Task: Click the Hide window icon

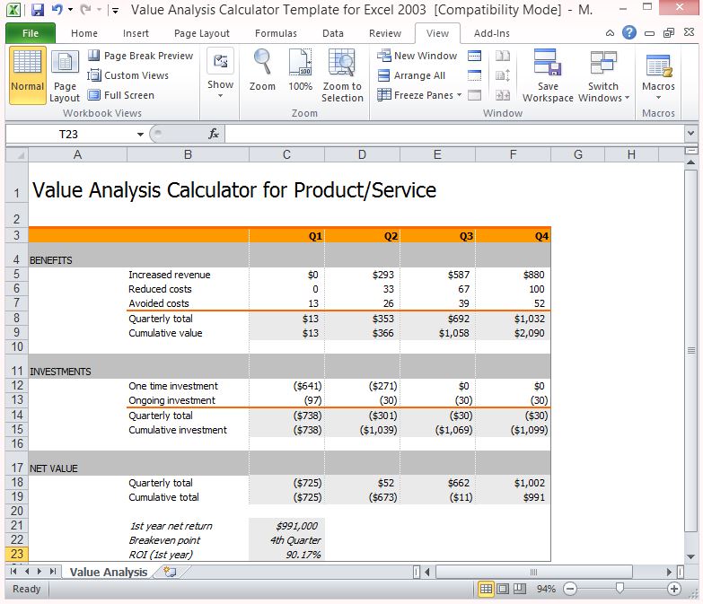Action: 474,75
